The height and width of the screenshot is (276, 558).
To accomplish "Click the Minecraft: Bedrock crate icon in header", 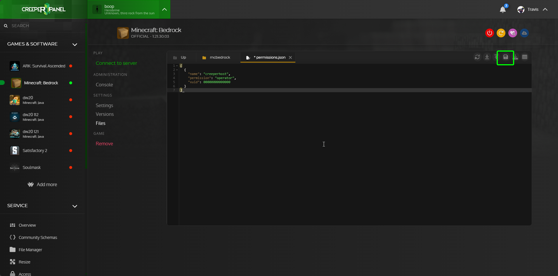I will (123, 33).
